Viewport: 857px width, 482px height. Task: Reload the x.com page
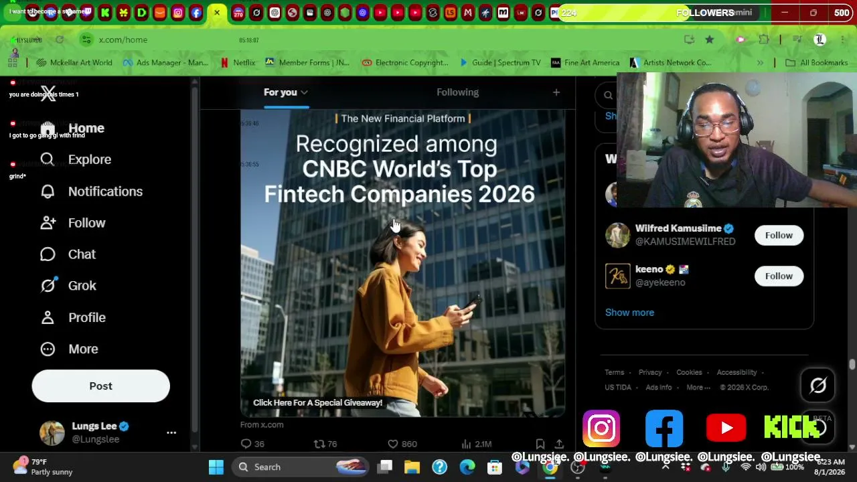pyautogui.click(x=60, y=39)
